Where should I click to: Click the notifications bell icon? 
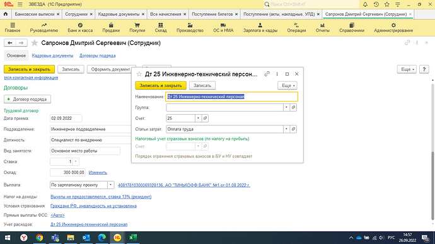(x=365, y=4)
